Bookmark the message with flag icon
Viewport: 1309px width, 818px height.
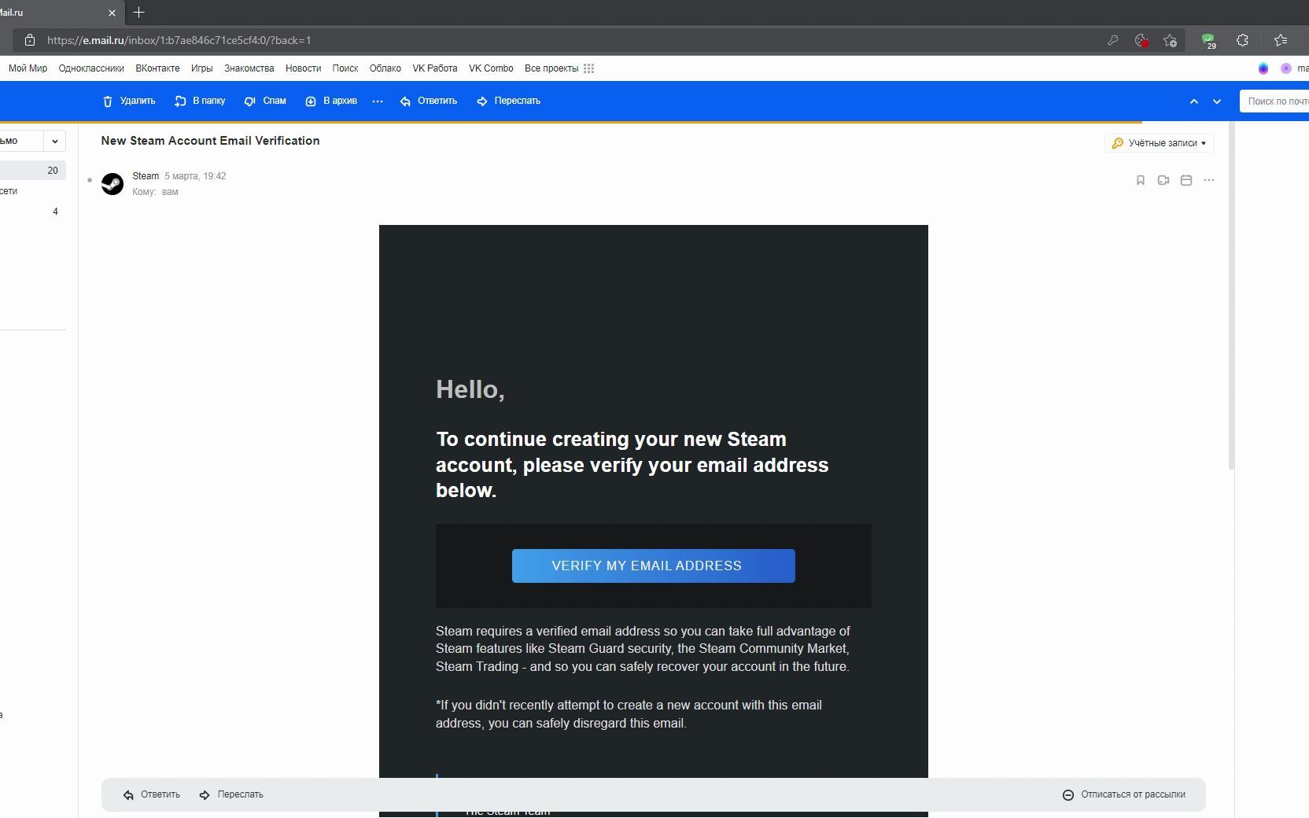click(x=1141, y=180)
